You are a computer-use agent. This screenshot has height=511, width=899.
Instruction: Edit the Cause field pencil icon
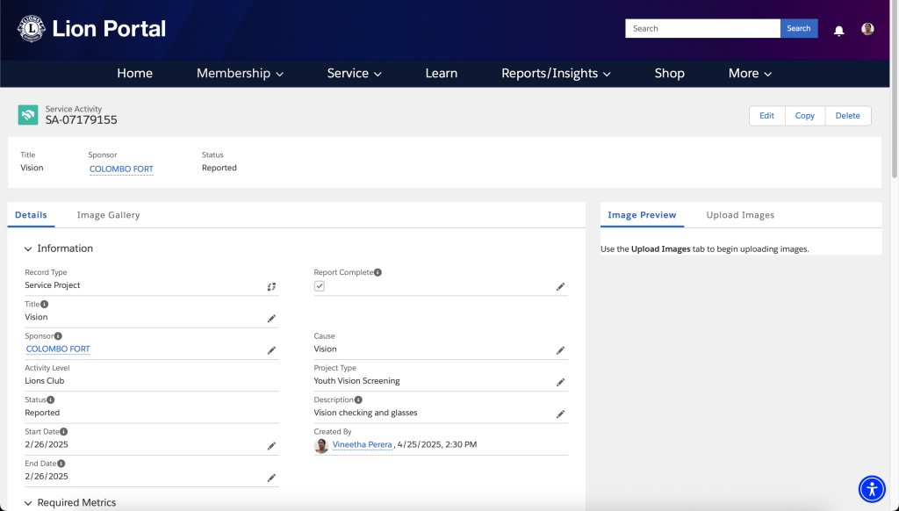point(561,350)
